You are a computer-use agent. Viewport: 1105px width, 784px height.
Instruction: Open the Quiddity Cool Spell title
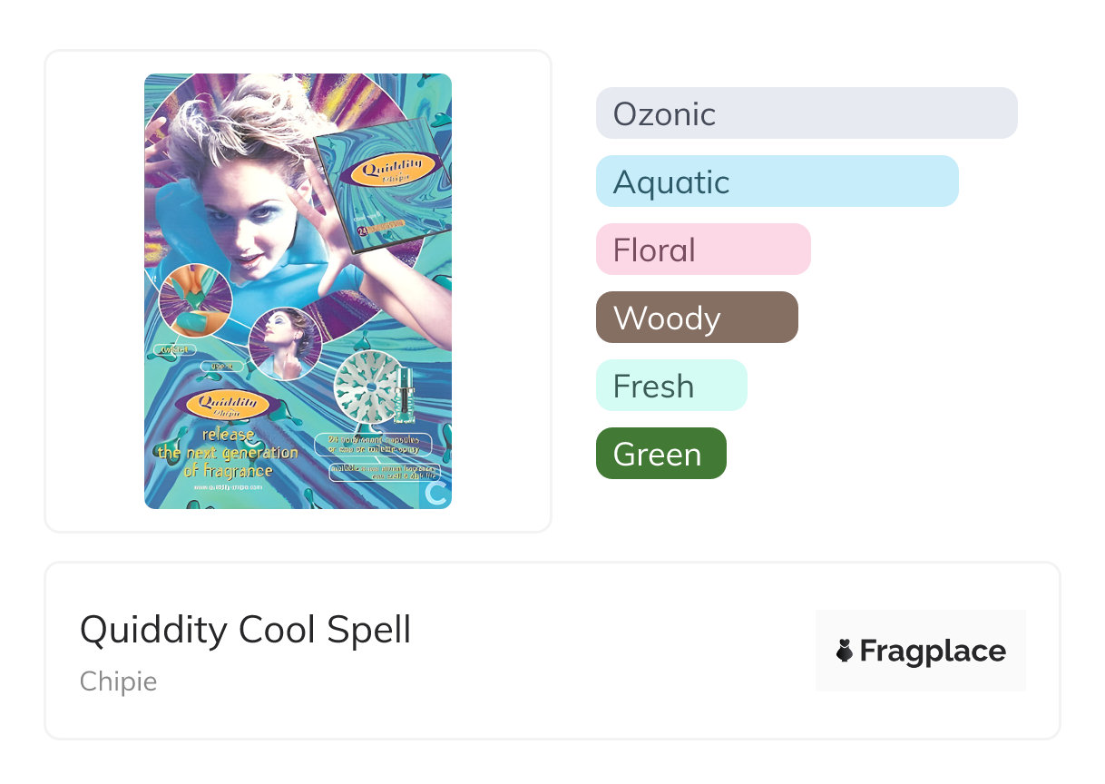pyautogui.click(x=246, y=630)
